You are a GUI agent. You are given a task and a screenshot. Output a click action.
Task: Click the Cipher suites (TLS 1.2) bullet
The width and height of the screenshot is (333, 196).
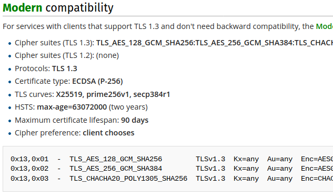click(x=67, y=55)
